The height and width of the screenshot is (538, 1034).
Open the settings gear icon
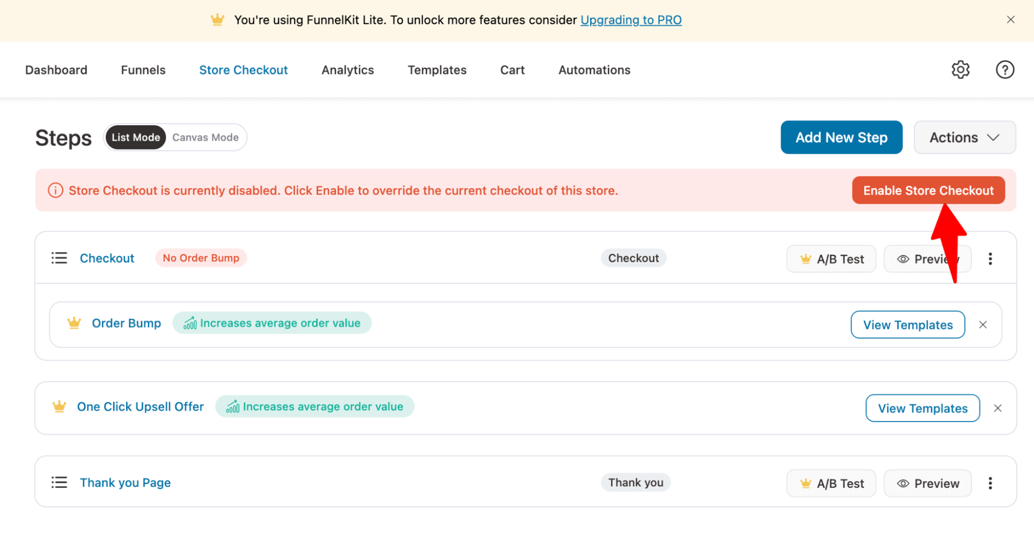[x=961, y=70]
